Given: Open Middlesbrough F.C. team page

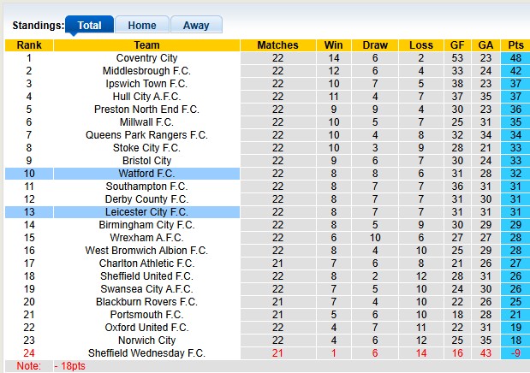Looking at the screenshot, I should tap(146, 71).
